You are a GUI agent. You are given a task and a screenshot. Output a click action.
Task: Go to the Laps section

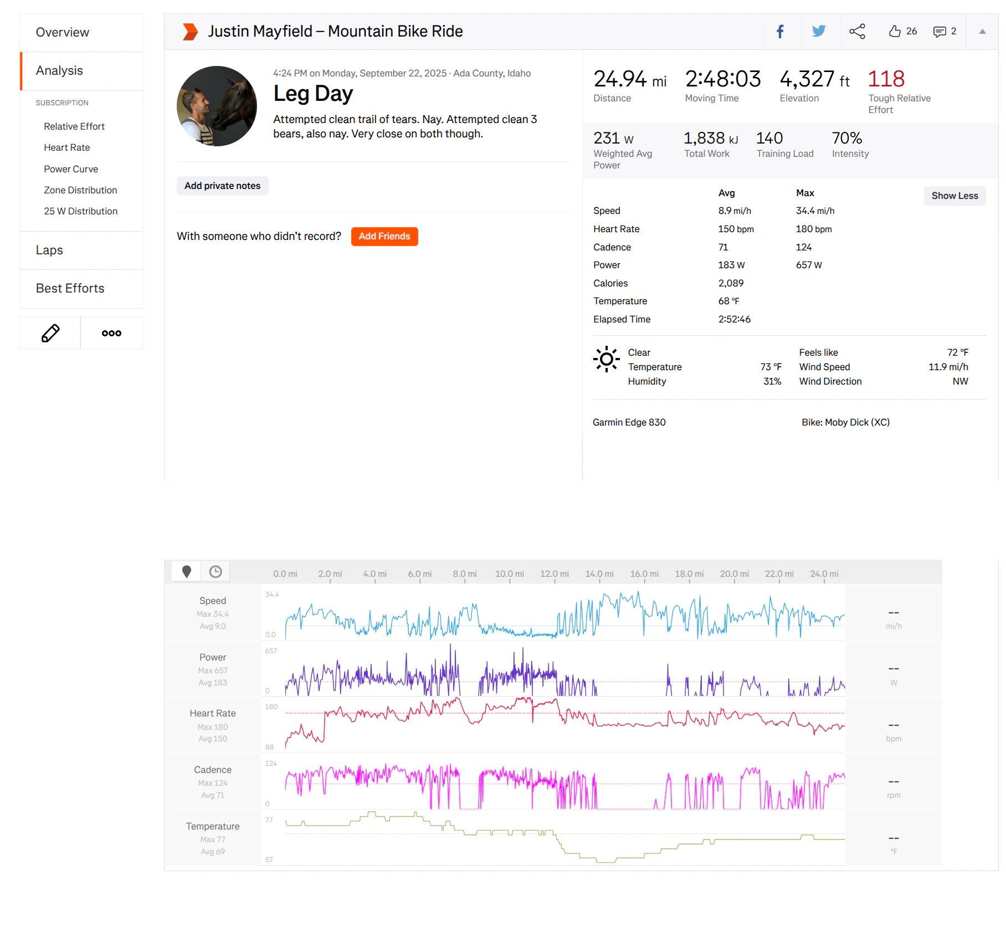click(49, 250)
